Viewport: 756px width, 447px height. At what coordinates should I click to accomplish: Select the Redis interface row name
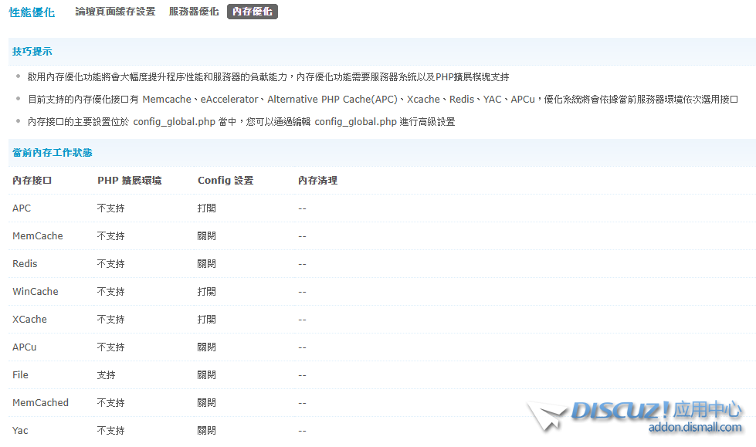[25, 264]
